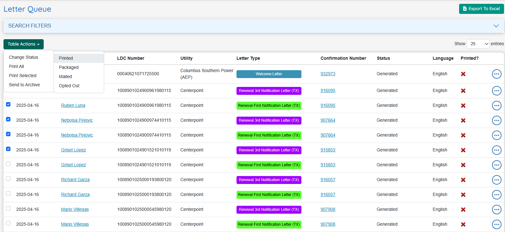
Task: Click purple 3rd Notification badge for confirmation 916057
Action: 269,180
